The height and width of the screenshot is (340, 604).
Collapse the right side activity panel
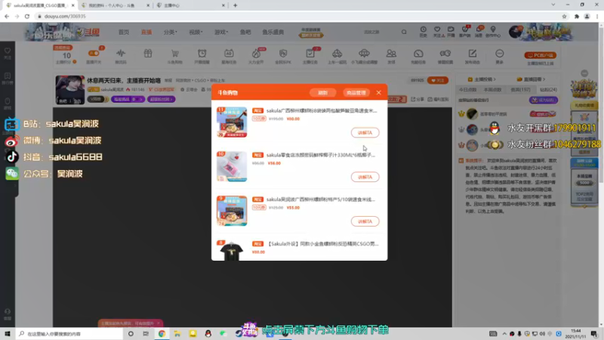[584, 73]
